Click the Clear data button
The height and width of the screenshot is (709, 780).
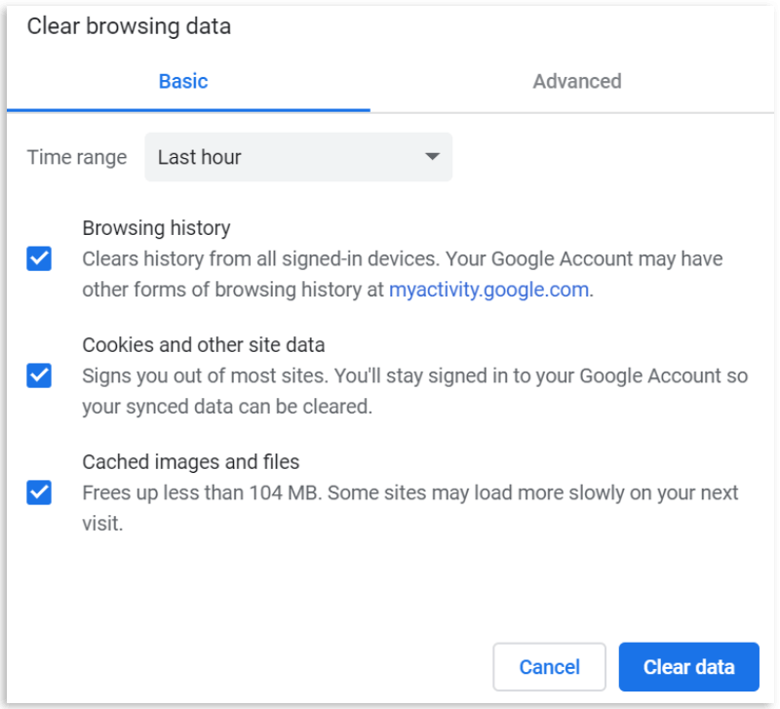click(x=689, y=667)
